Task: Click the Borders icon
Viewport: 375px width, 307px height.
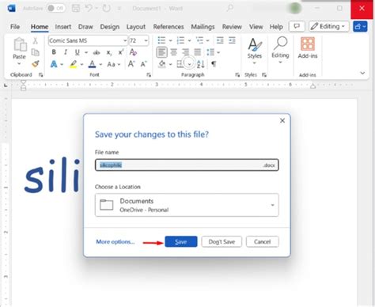Action: (180, 64)
